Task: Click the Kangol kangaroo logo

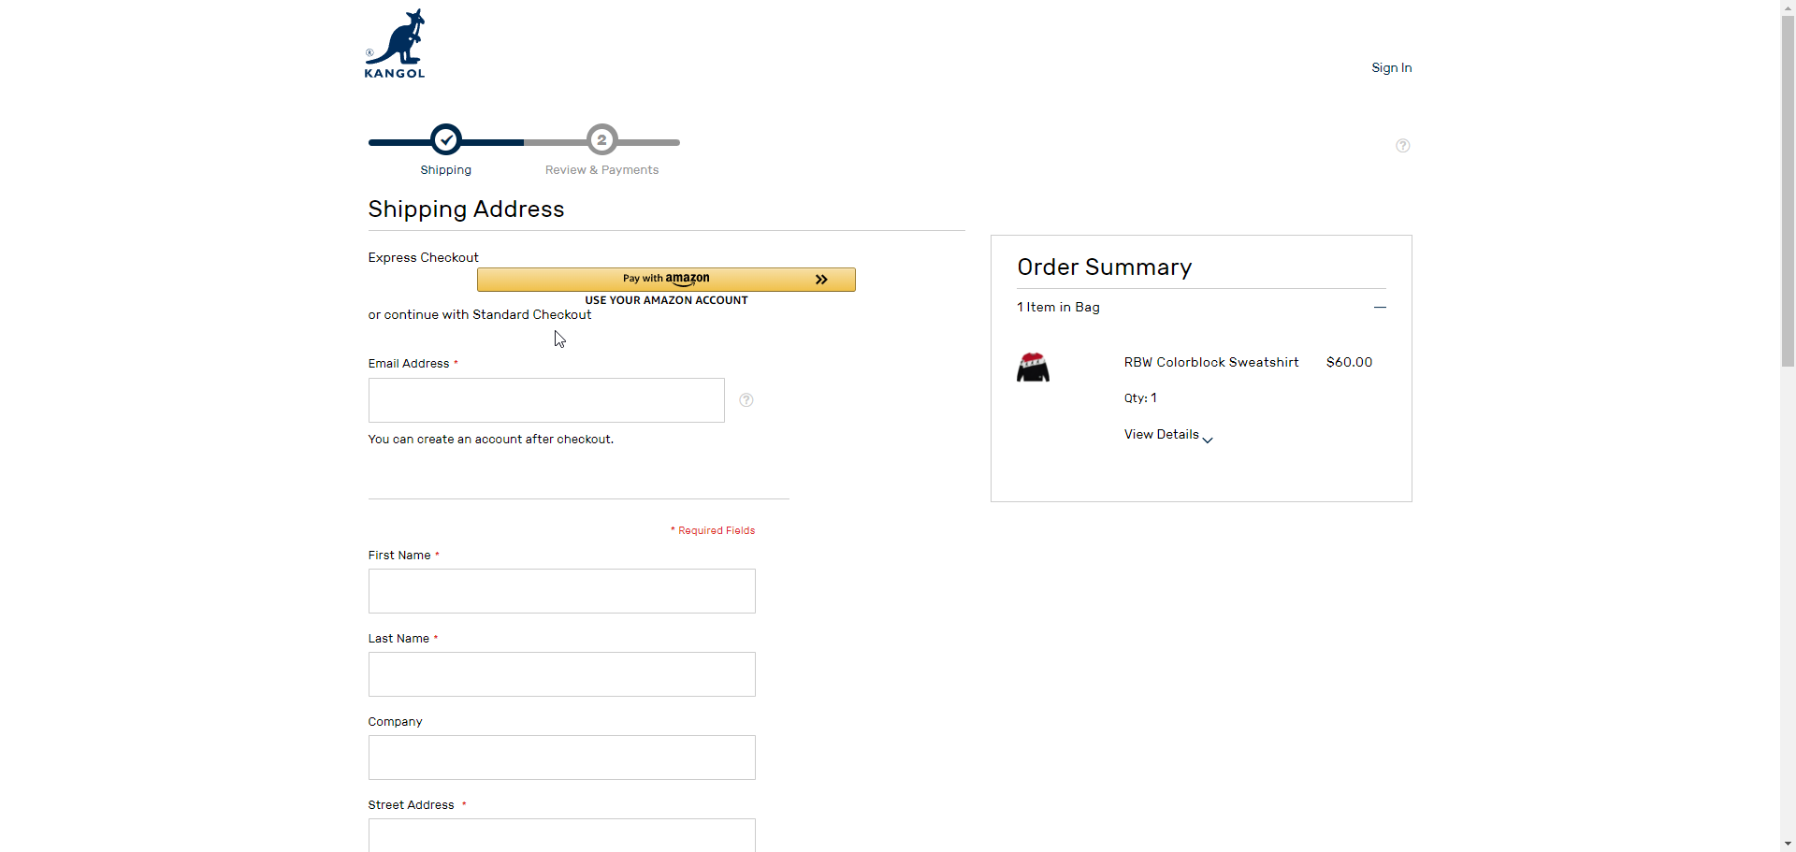Action: click(x=395, y=44)
